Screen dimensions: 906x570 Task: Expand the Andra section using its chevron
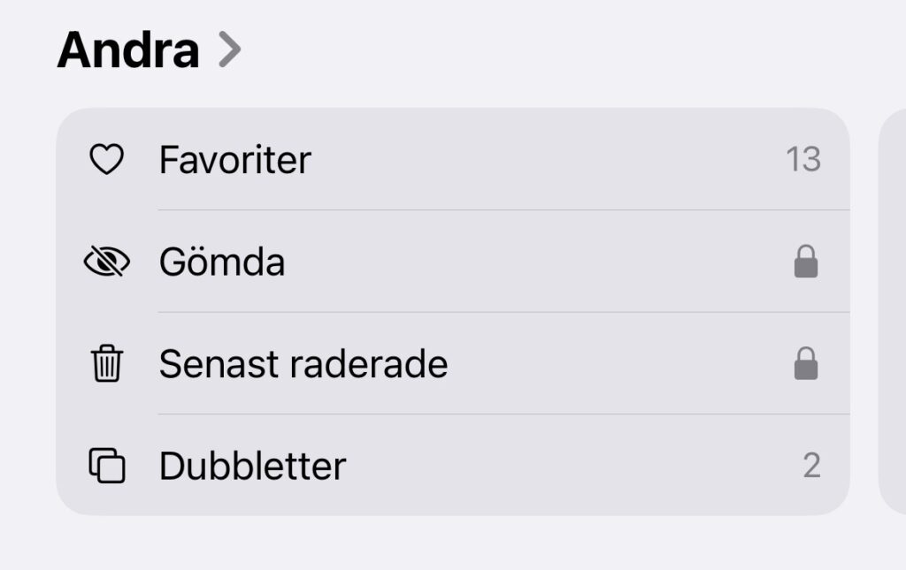tap(229, 50)
